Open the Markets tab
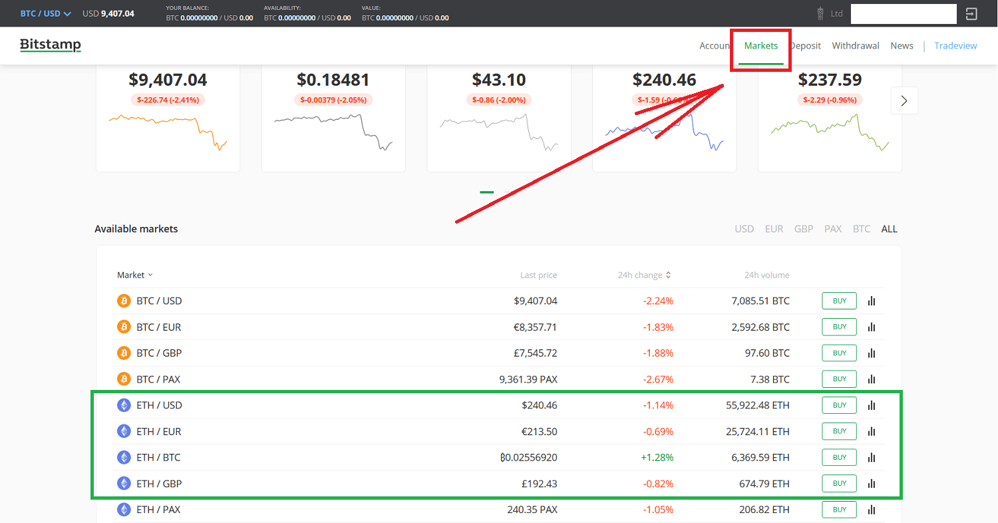Viewport: 998px width, 523px height. coord(761,46)
